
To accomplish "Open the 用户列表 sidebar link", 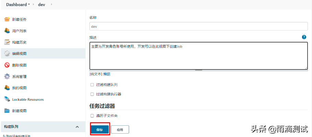I will tap(19, 31).
